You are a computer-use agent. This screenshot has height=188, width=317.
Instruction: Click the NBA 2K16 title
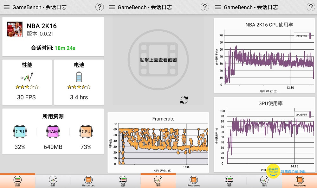pos(42,26)
